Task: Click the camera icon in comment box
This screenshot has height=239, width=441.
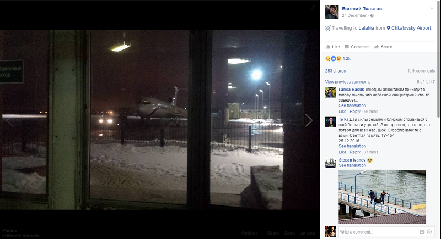Action: pos(422,232)
